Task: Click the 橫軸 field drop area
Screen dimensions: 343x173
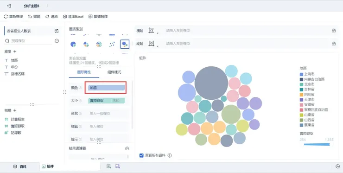Action: point(246,31)
